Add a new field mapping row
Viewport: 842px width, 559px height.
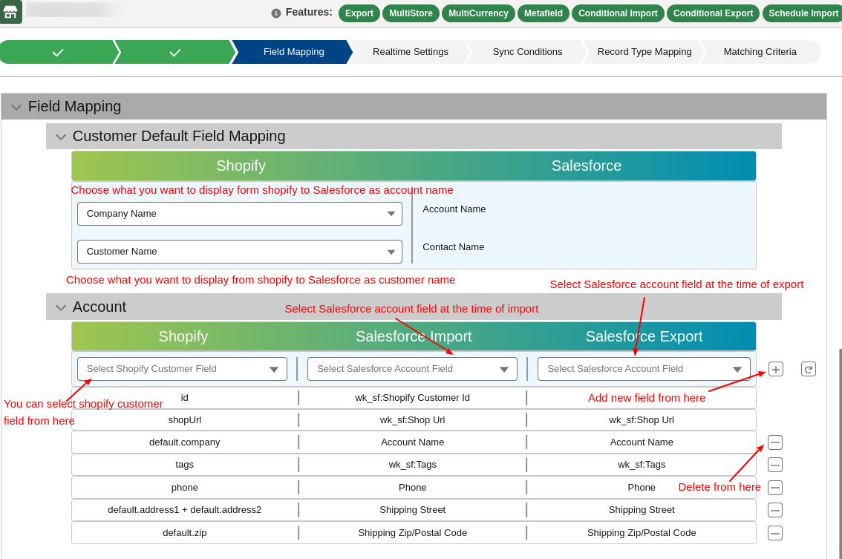[x=774, y=368]
